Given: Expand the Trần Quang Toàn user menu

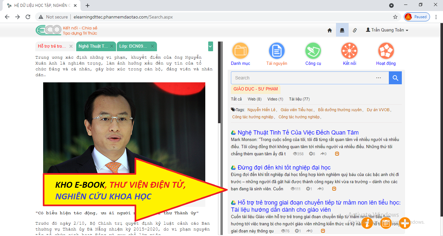Looking at the screenshot, I should pos(387,30).
